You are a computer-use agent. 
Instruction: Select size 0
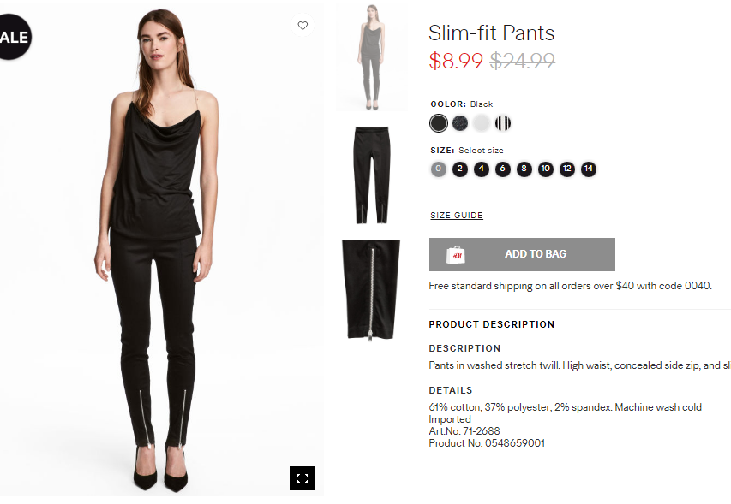tap(438, 169)
